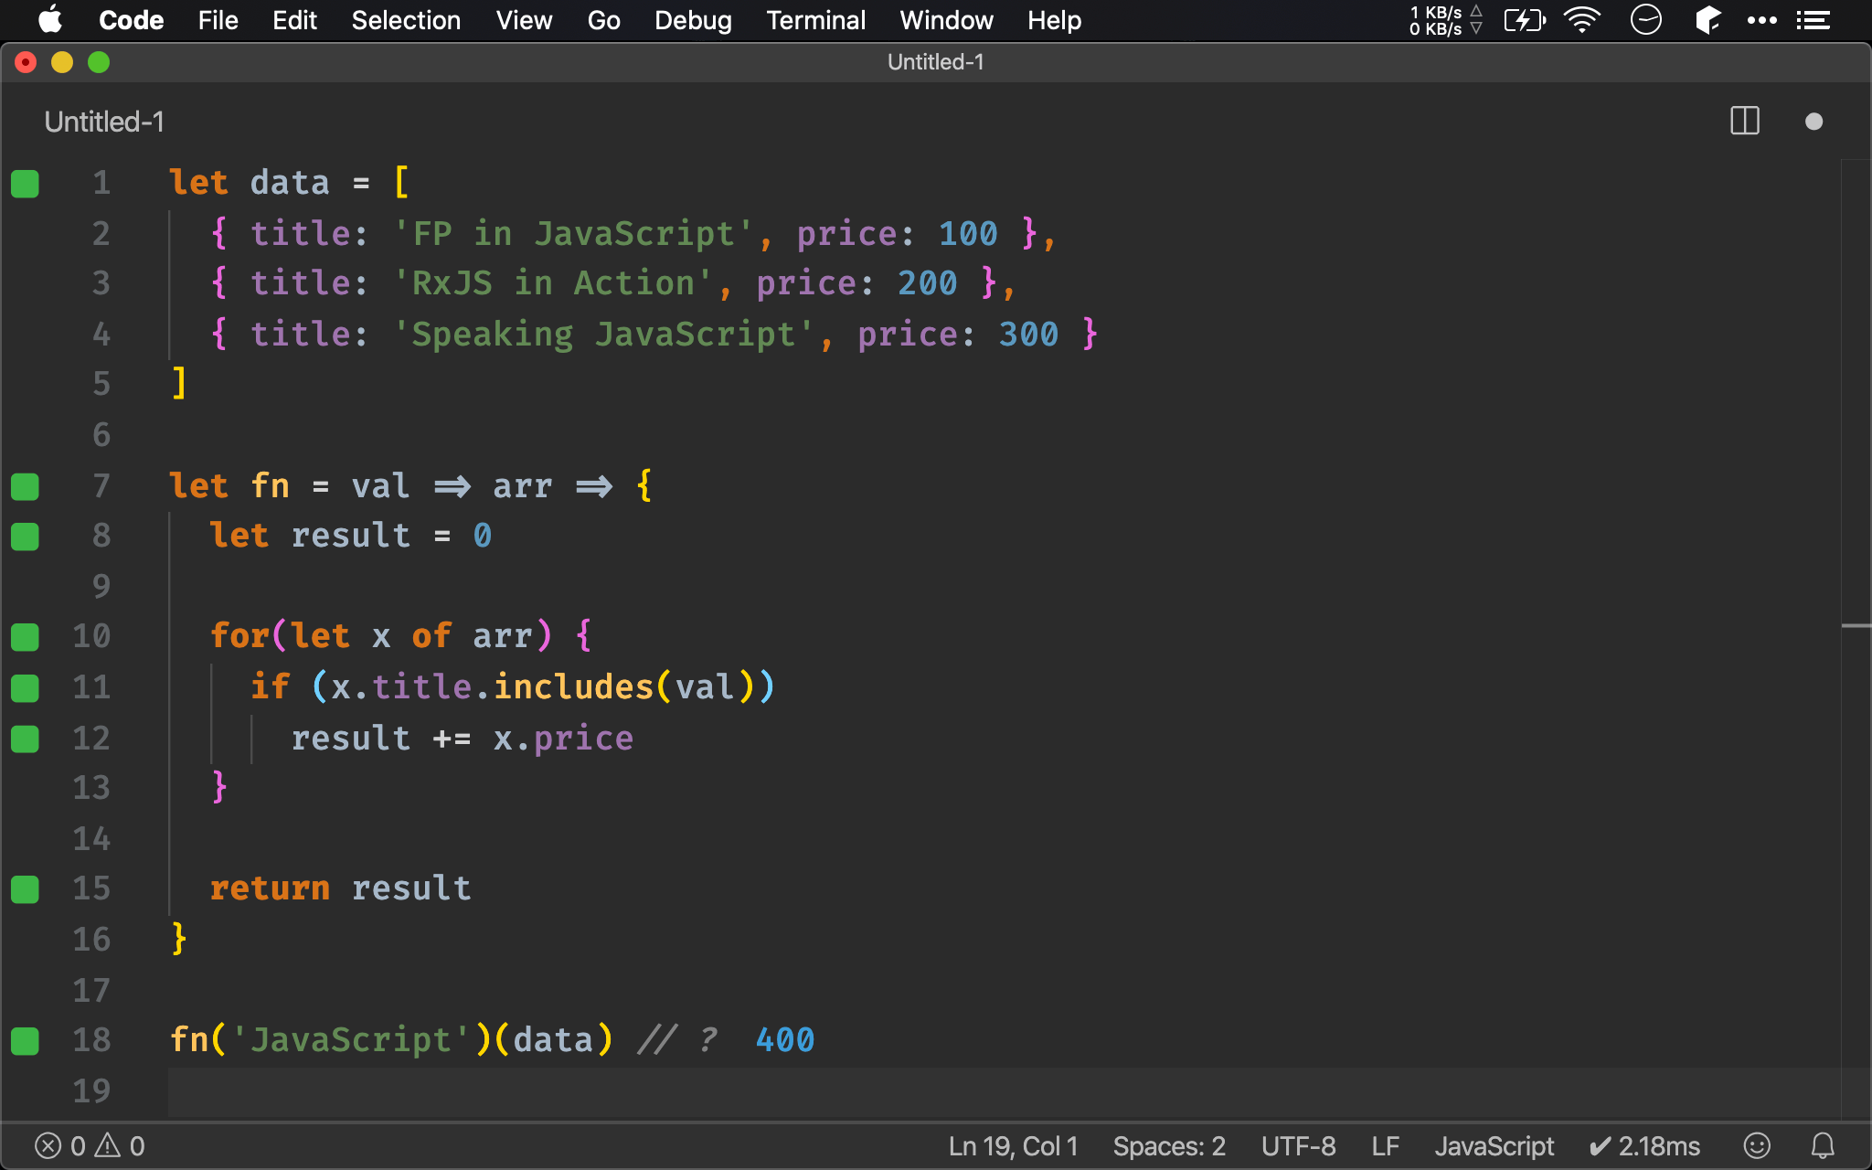Click the split editor icon

1744,120
